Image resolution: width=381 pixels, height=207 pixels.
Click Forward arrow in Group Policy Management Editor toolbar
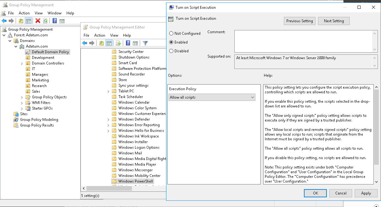click(92, 43)
